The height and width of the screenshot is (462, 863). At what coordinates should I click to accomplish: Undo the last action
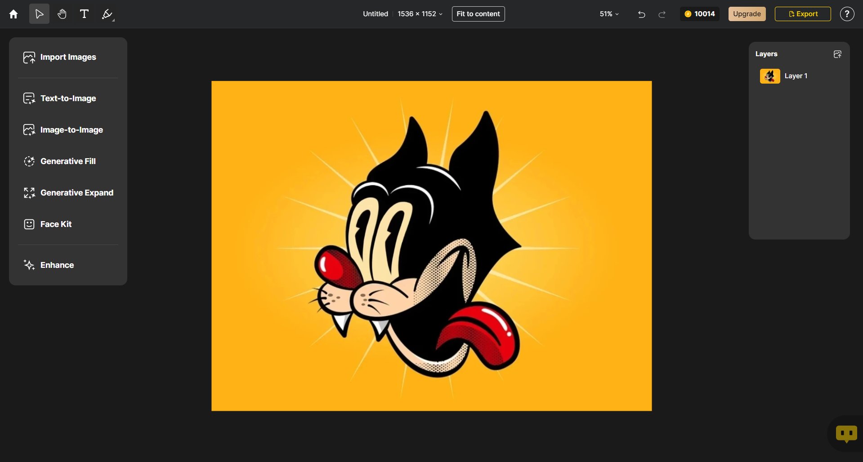point(641,14)
